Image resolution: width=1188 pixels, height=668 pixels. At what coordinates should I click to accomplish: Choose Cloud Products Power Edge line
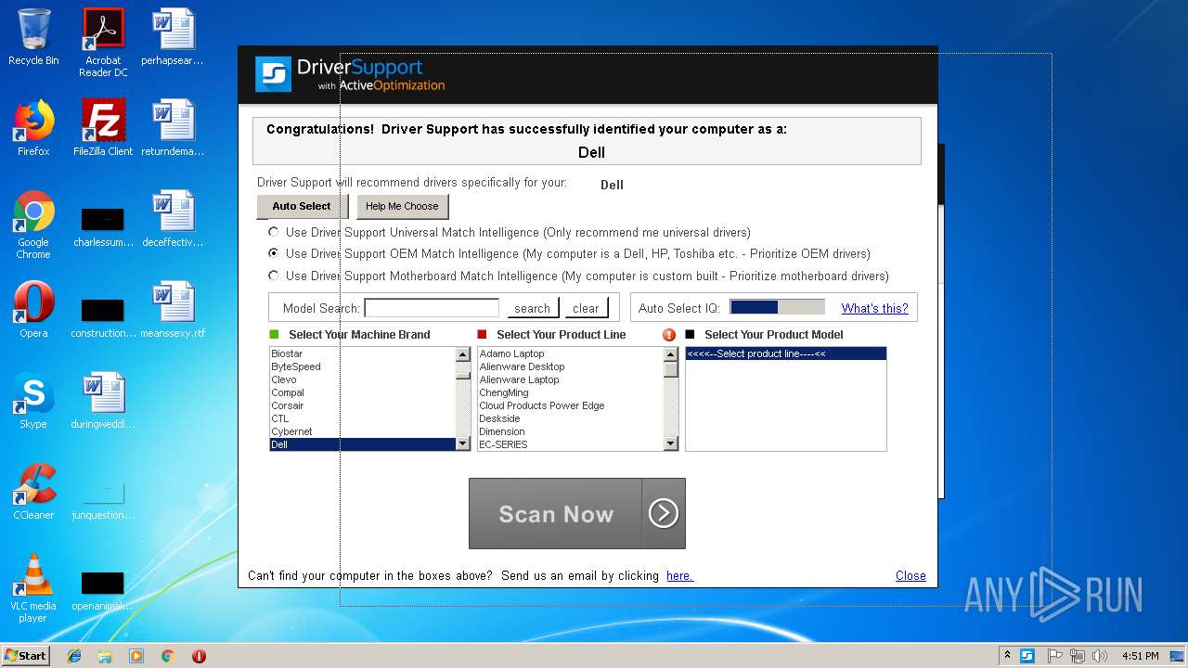pyautogui.click(x=571, y=405)
